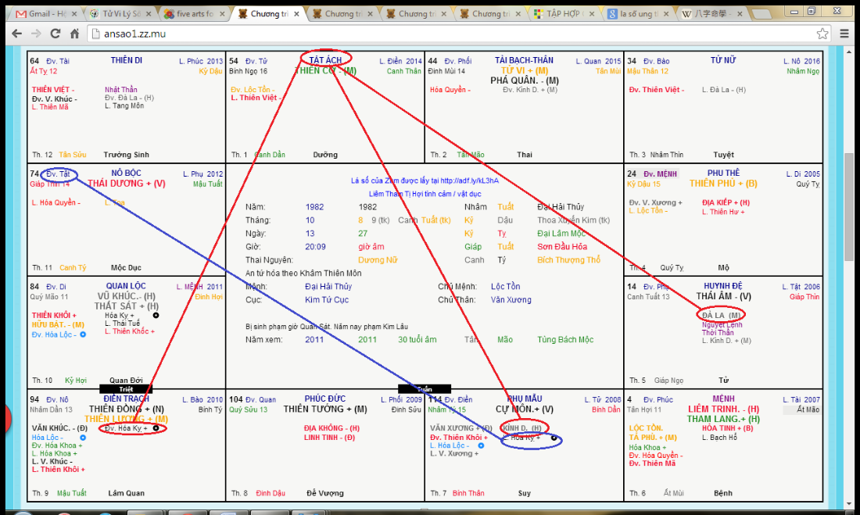Open the Chrome hamburger menu
860x515 pixels.
845,34
